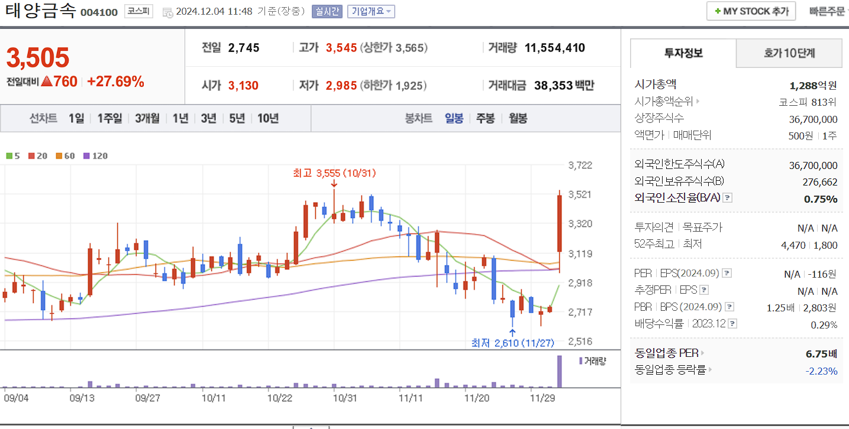Click the tallest volume bar on the right
Image resolution: width=849 pixels, height=429 pixels.
pyautogui.click(x=559, y=371)
